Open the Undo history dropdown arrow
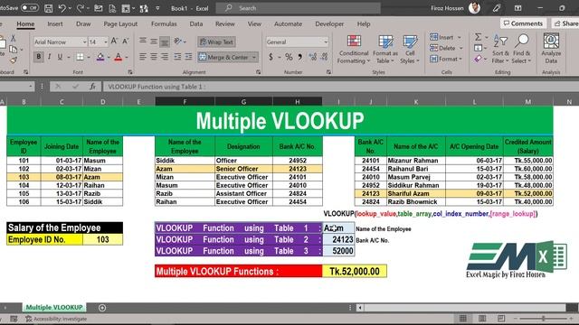 click(x=70, y=8)
